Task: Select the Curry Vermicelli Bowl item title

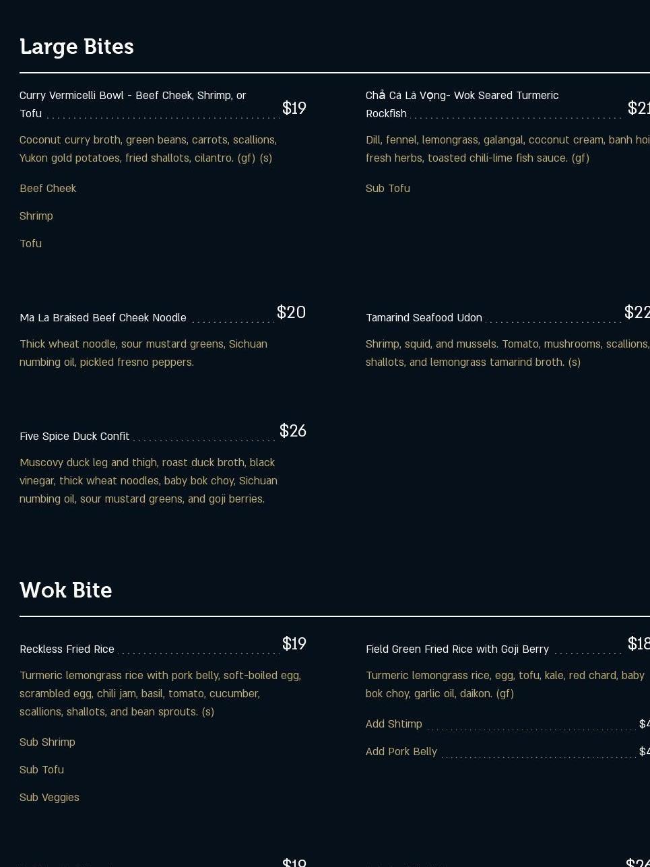Action: (133, 96)
